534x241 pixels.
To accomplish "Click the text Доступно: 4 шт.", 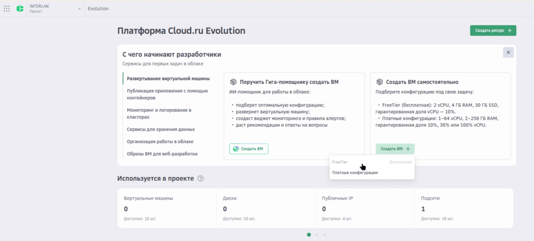I will coord(337,219).
